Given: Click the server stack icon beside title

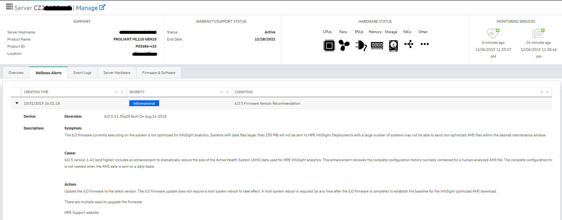Looking at the screenshot, I should click(9, 7).
